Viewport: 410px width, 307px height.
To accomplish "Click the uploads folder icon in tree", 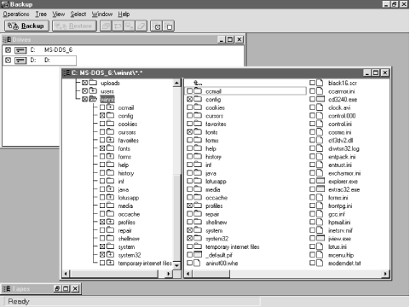I will [93, 83].
